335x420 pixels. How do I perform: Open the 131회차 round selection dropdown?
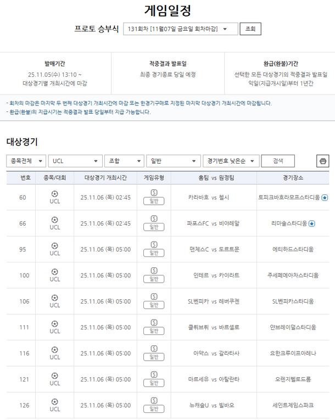tap(180, 29)
